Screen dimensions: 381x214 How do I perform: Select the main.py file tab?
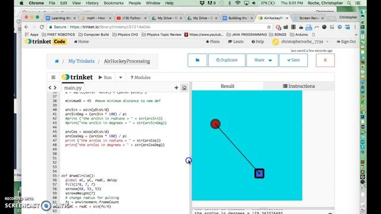pos(73,88)
